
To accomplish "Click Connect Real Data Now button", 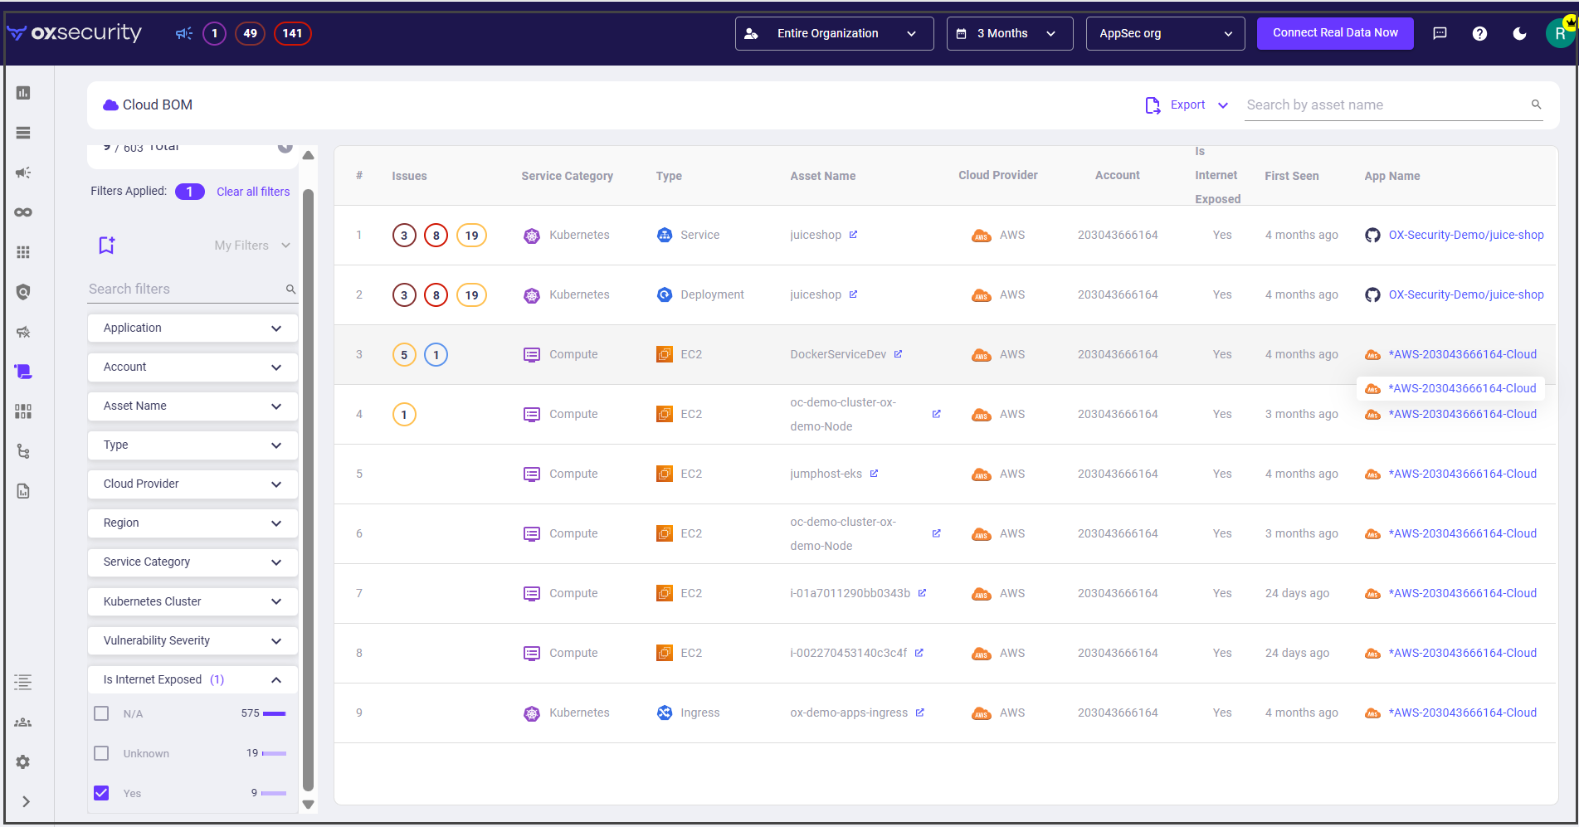I will [x=1334, y=33].
